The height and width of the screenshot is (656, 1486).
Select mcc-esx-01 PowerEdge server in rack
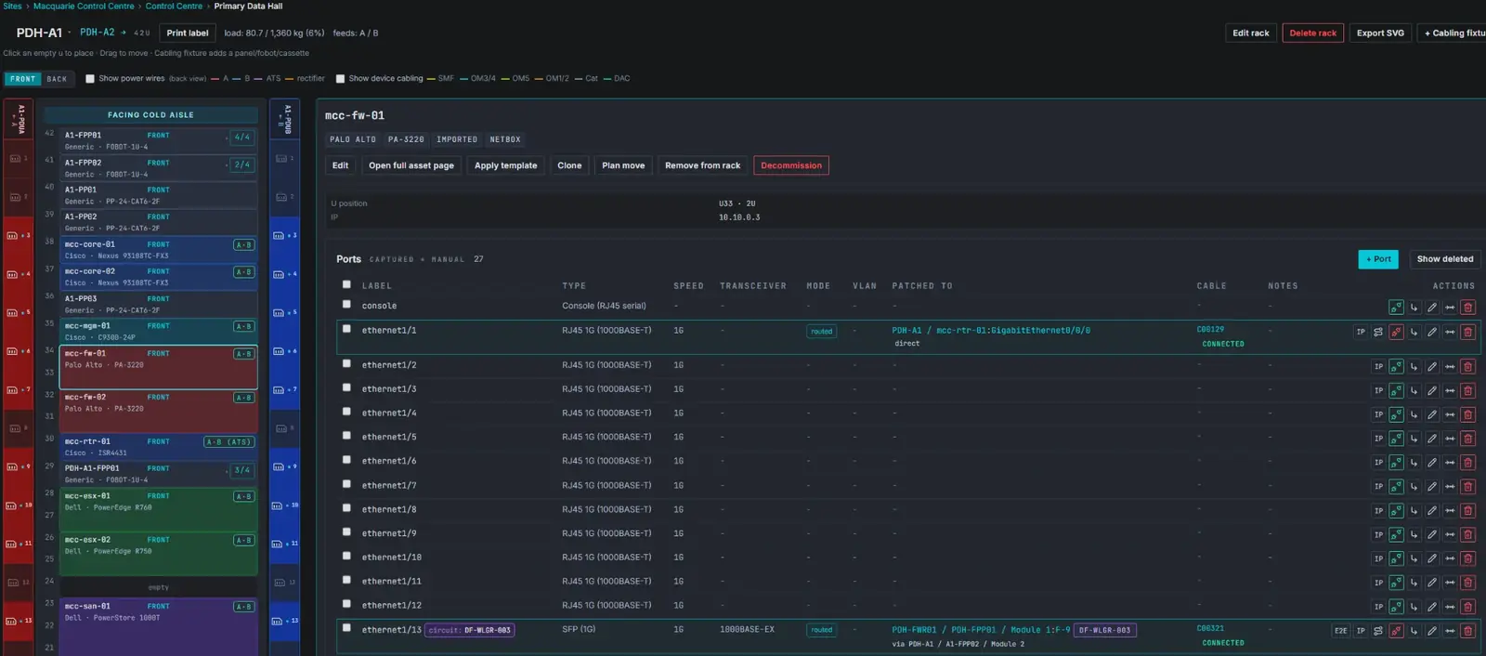coord(159,509)
